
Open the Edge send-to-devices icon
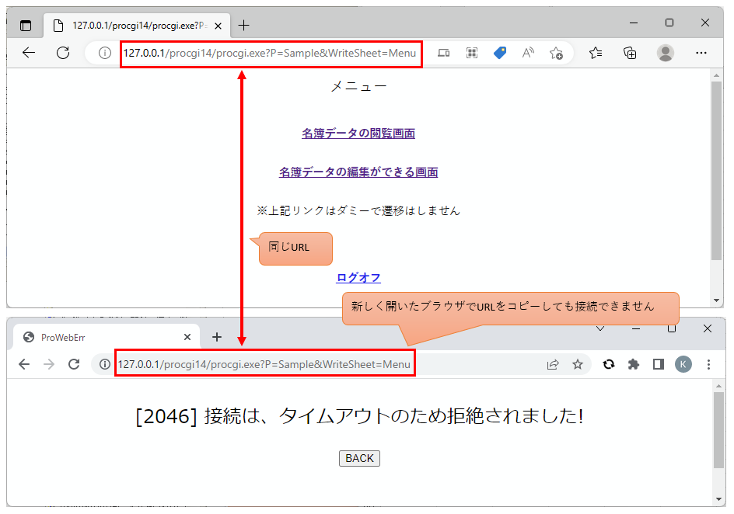click(x=444, y=54)
